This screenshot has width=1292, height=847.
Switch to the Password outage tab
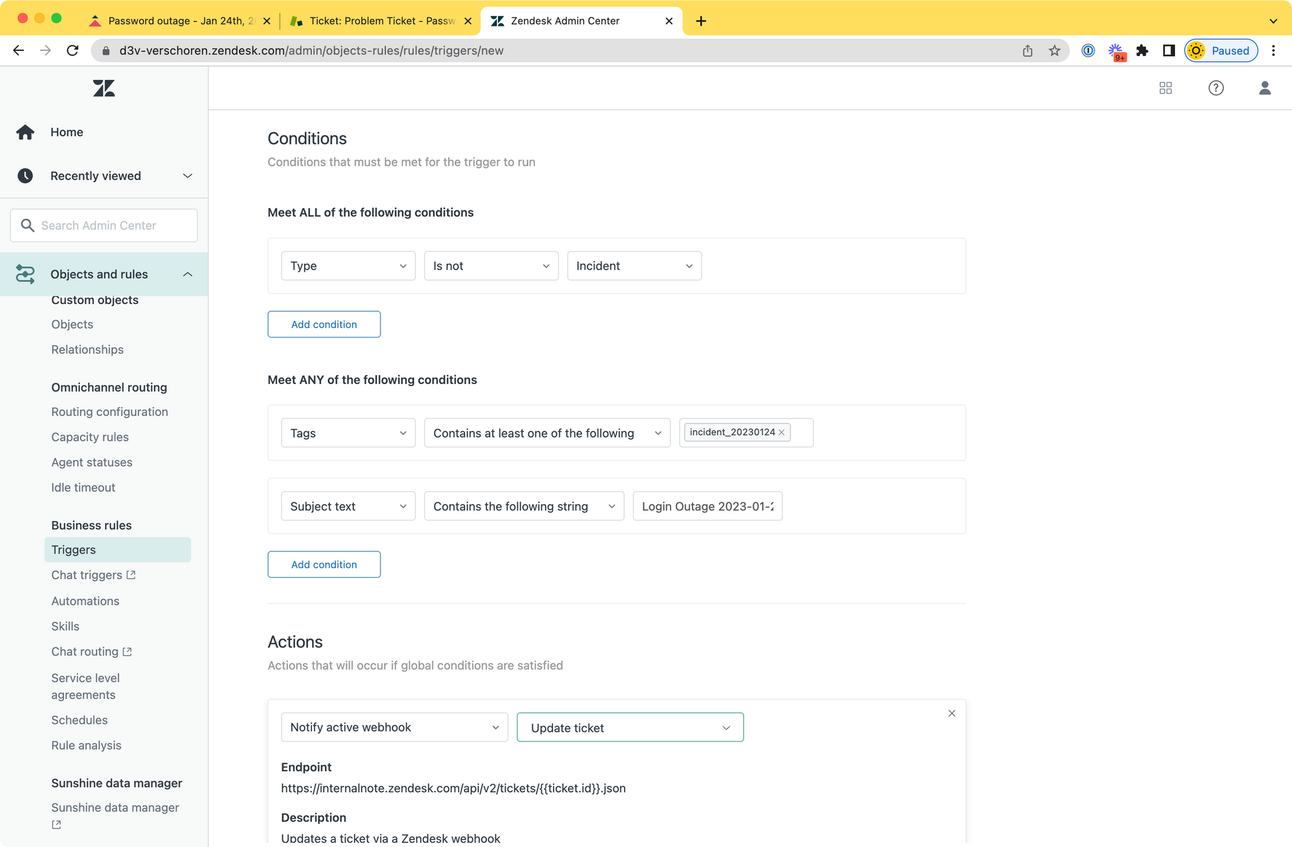point(174,21)
